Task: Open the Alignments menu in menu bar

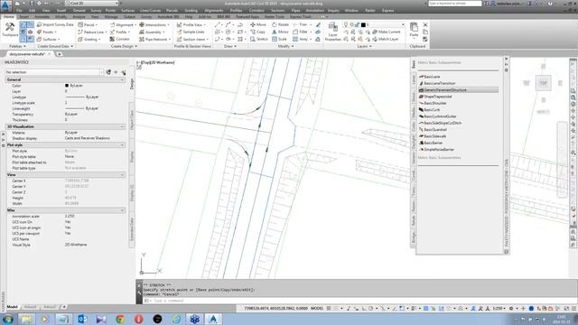Action: [x=214, y=11]
